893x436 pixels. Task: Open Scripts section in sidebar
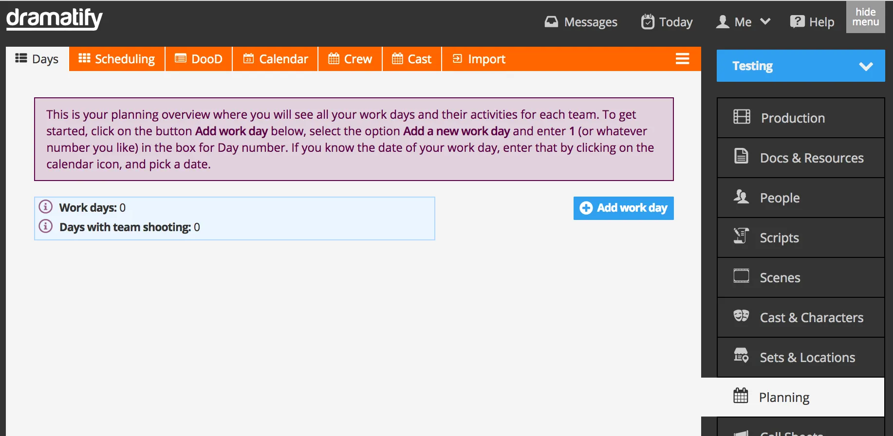[x=801, y=237]
